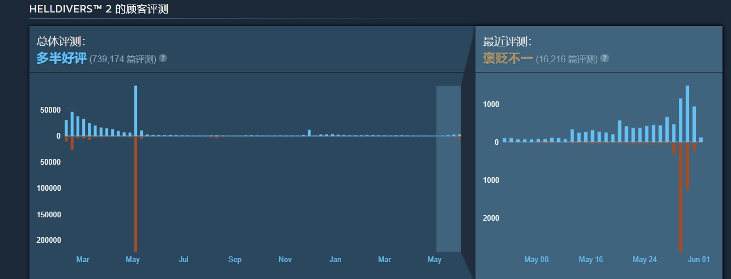731x279 pixels.
Task: Select the highlighted recent-period region in overall chart
Action: click(448, 170)
